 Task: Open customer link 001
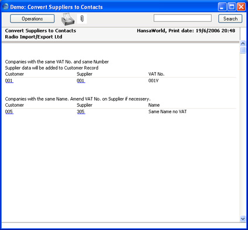(x=9, y=81)
